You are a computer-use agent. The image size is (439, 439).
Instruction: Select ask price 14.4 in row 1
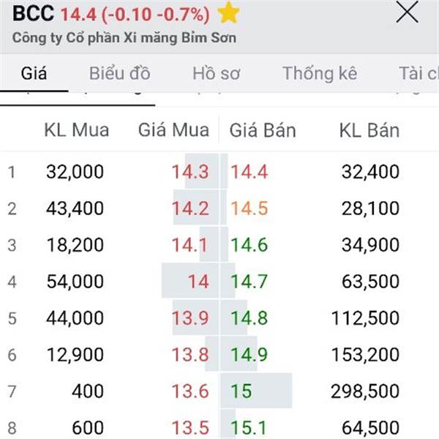click(x=249, y=172)
